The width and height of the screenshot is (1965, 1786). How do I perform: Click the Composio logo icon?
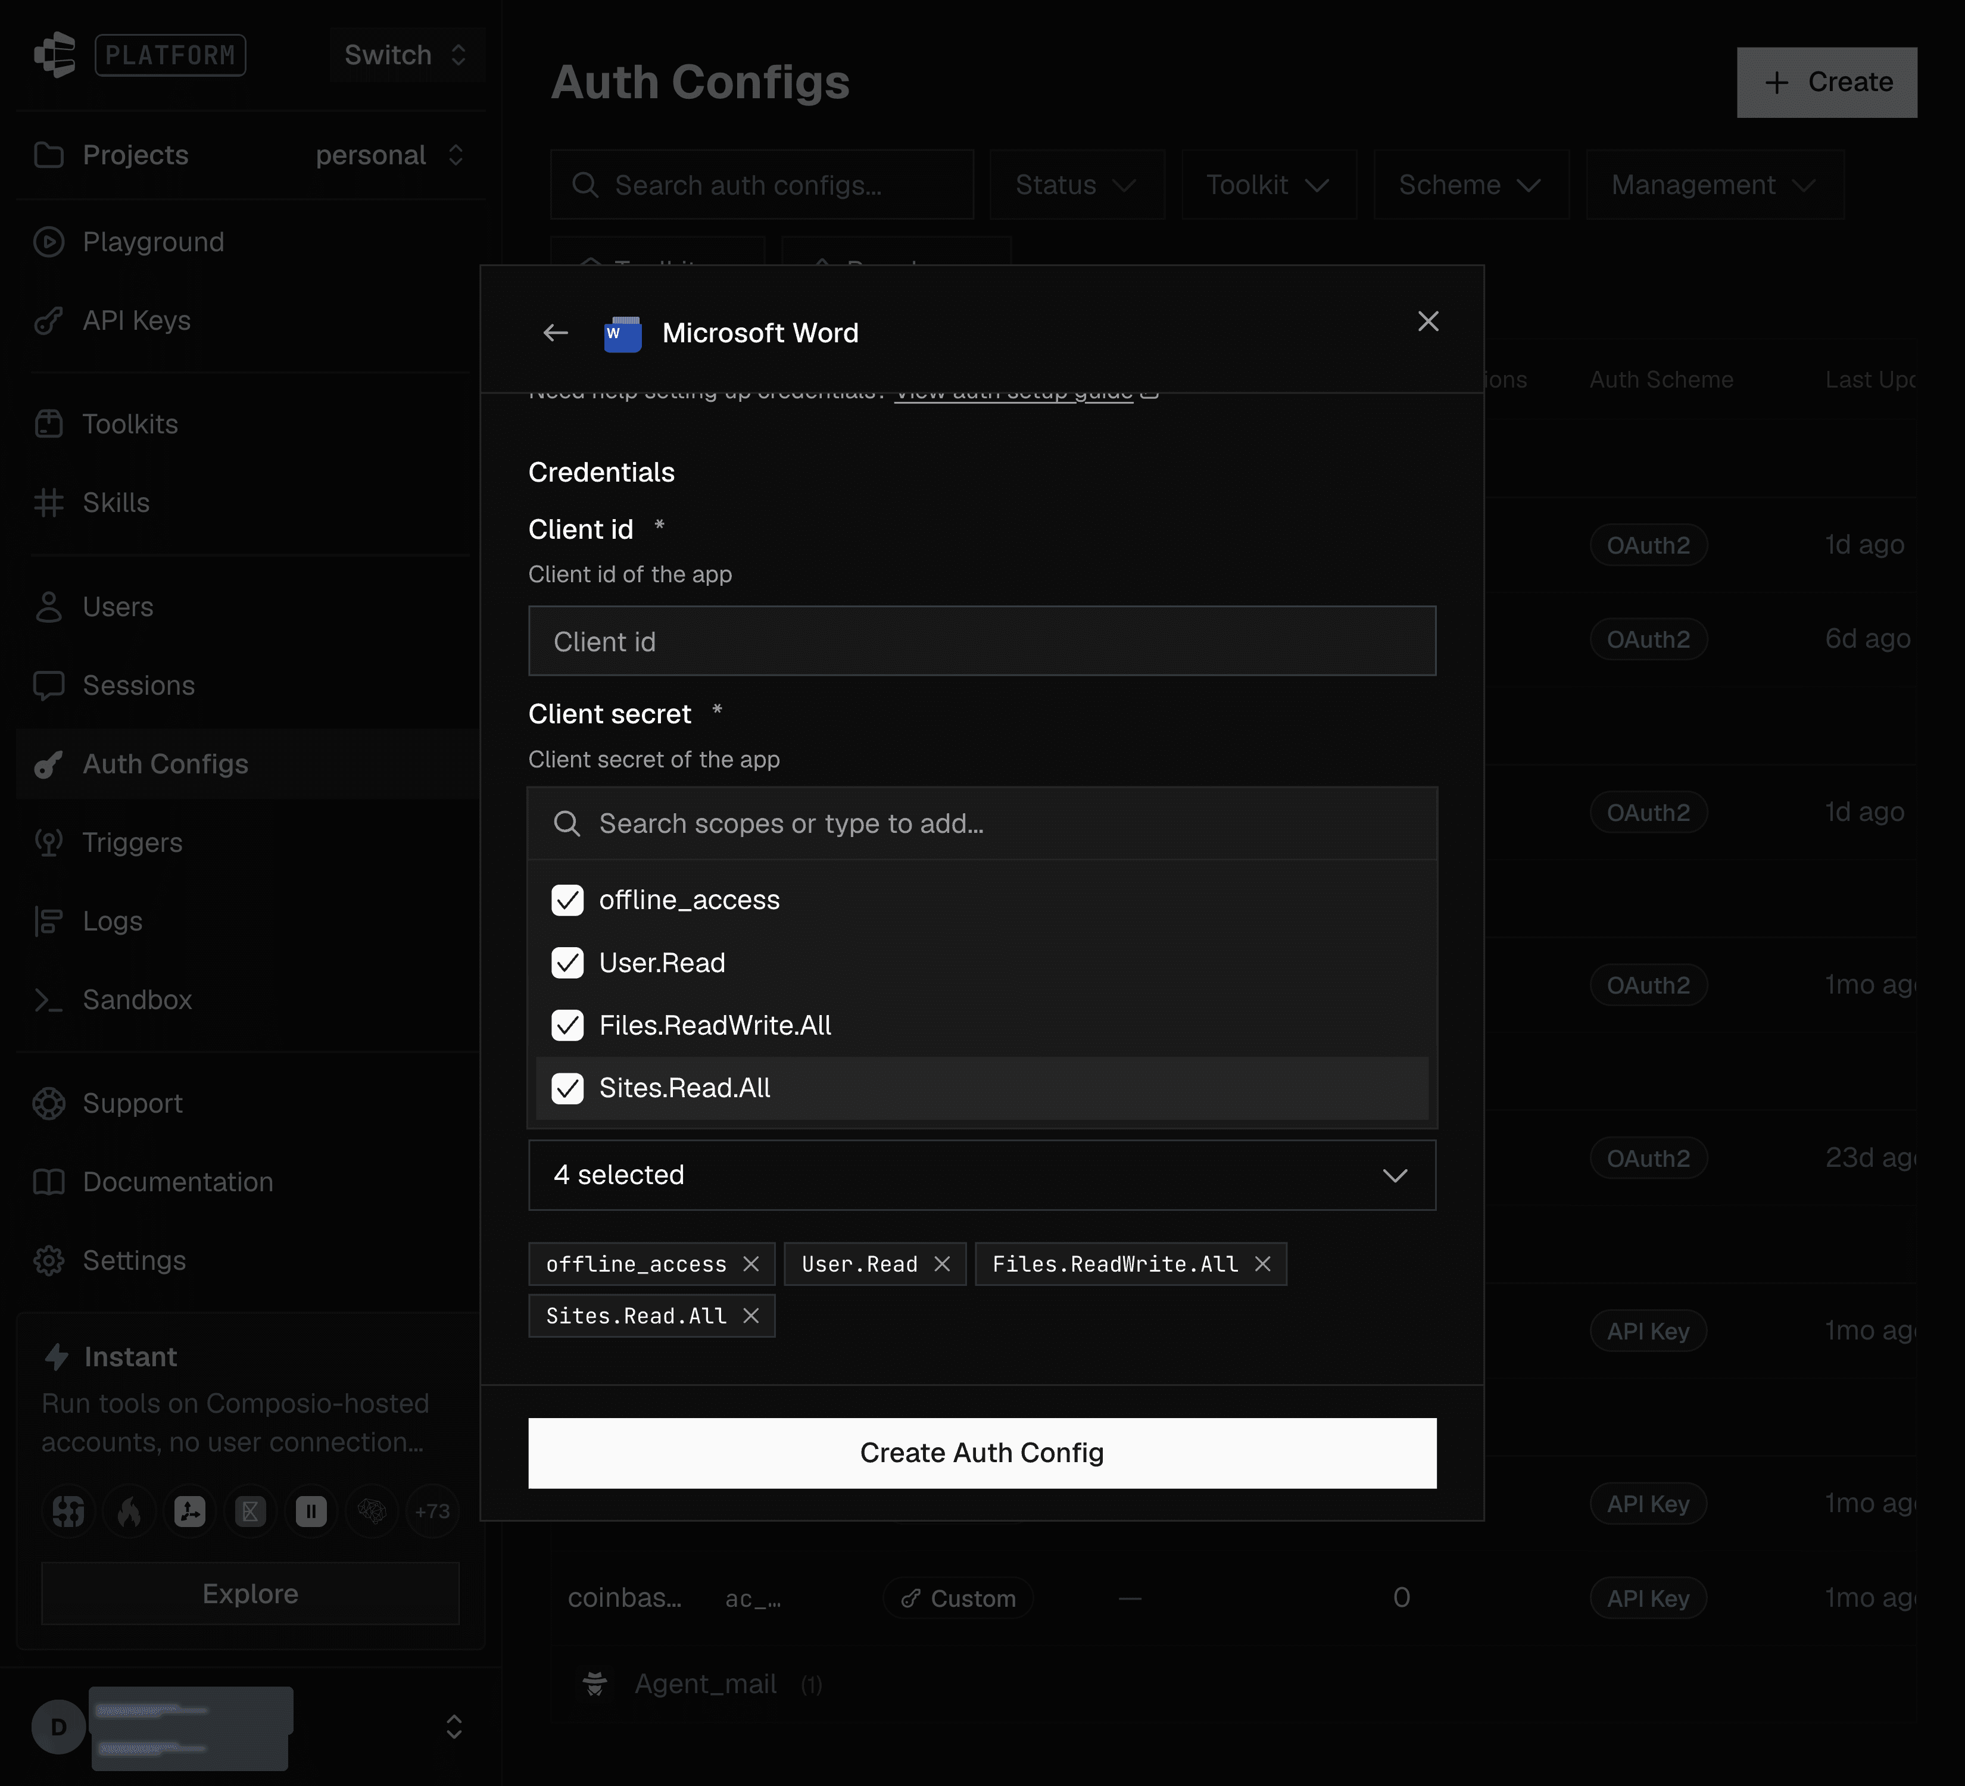pyautogui.click(x=55, y=55)
